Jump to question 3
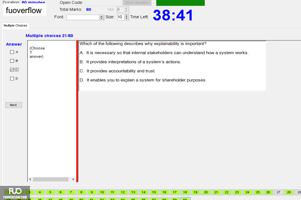Screen dimensions: 301x200 tap(29, 192)
